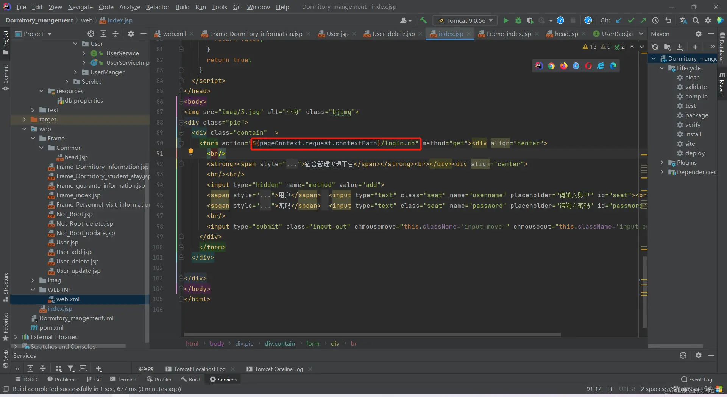Screen dimensions: 727x397
Task: Open the translate icon in main toolbar
Action: [x=683, y=20]
